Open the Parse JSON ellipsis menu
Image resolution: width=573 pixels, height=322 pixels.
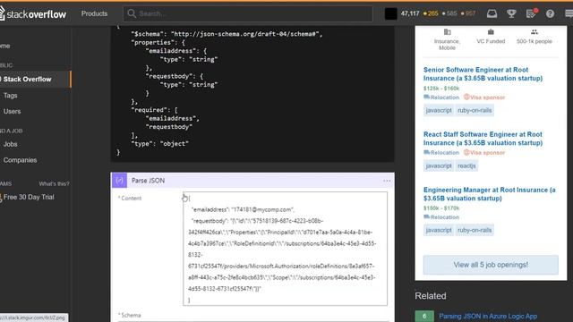[x=387, y=181]
